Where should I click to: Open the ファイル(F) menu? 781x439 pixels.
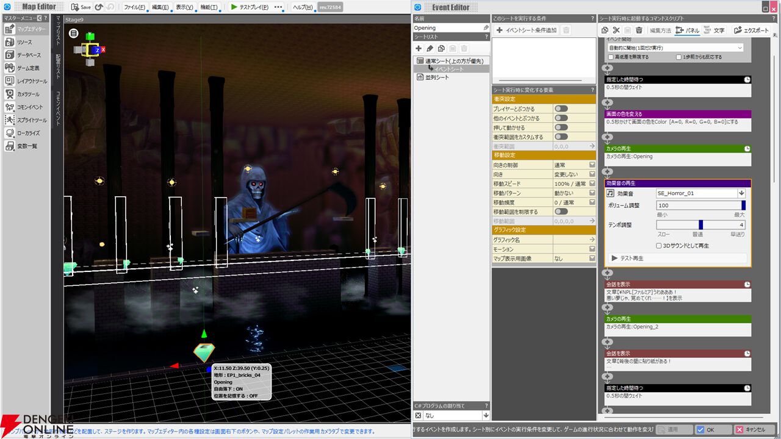134,7
